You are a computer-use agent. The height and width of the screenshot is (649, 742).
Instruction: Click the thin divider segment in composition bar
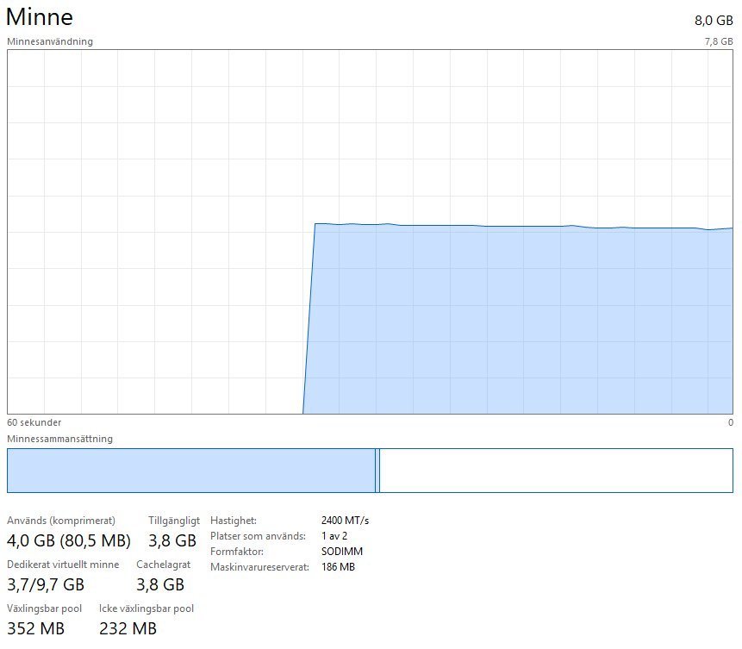377,471
